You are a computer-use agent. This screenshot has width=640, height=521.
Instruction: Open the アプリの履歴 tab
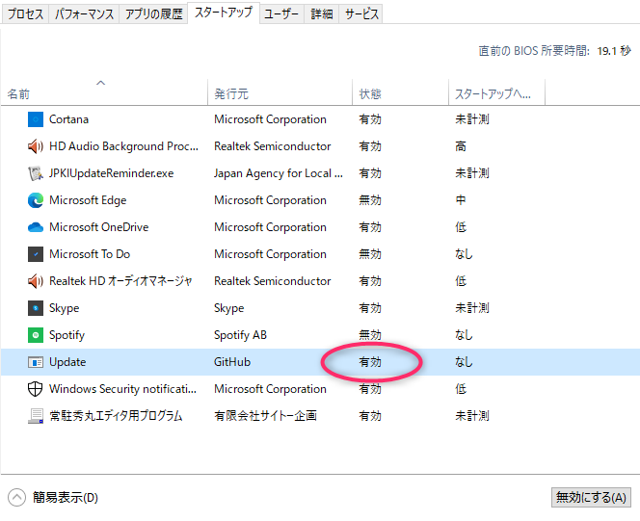[x=153, y=14]
